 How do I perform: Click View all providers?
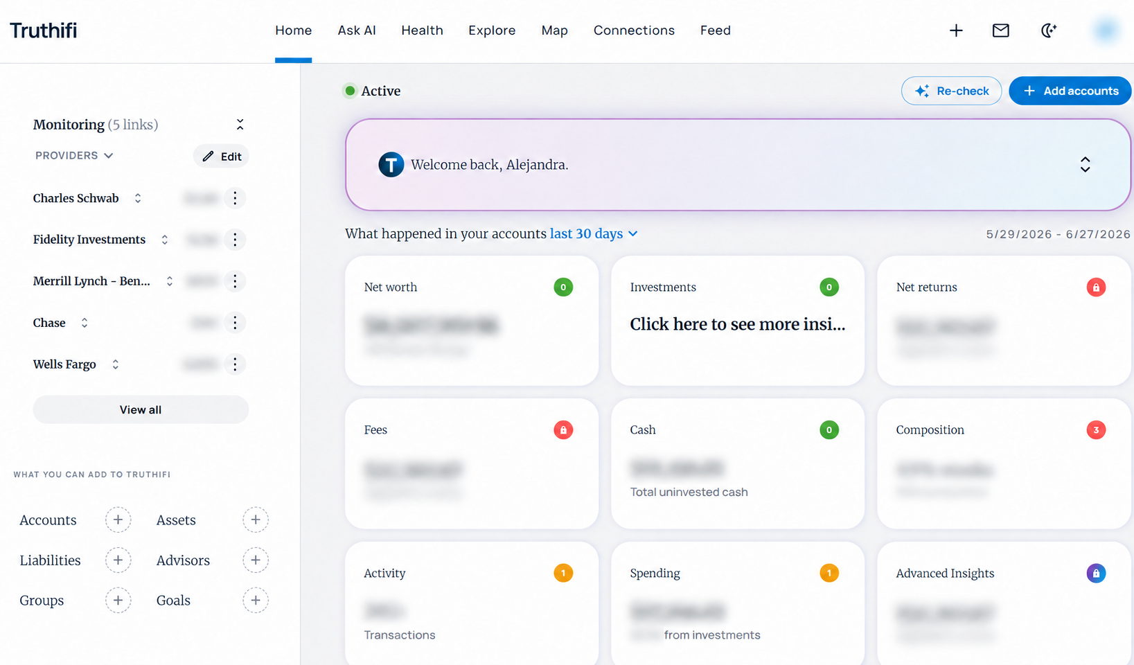(141, 409)
